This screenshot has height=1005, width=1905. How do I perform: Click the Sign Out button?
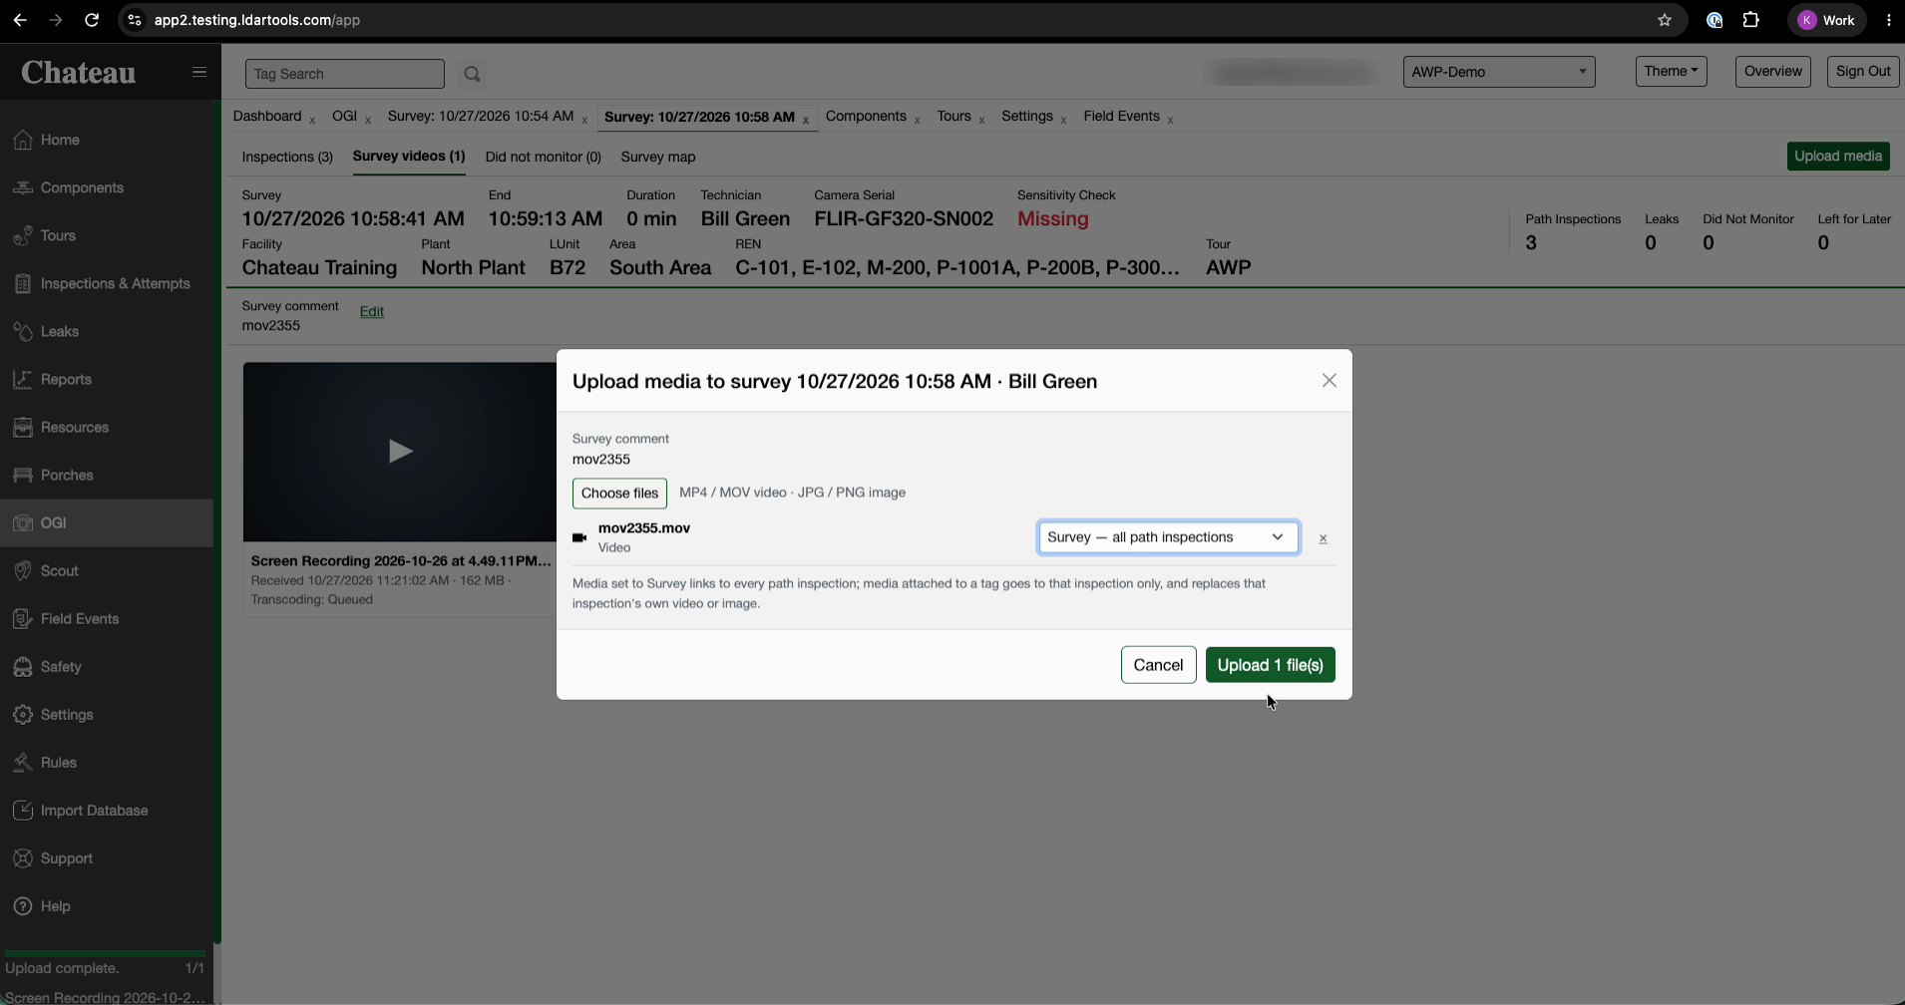tap(1862, 71)
